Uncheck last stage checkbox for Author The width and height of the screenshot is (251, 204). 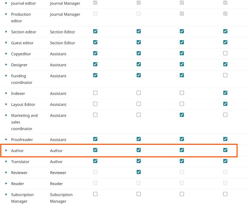[x=225, y=150]
